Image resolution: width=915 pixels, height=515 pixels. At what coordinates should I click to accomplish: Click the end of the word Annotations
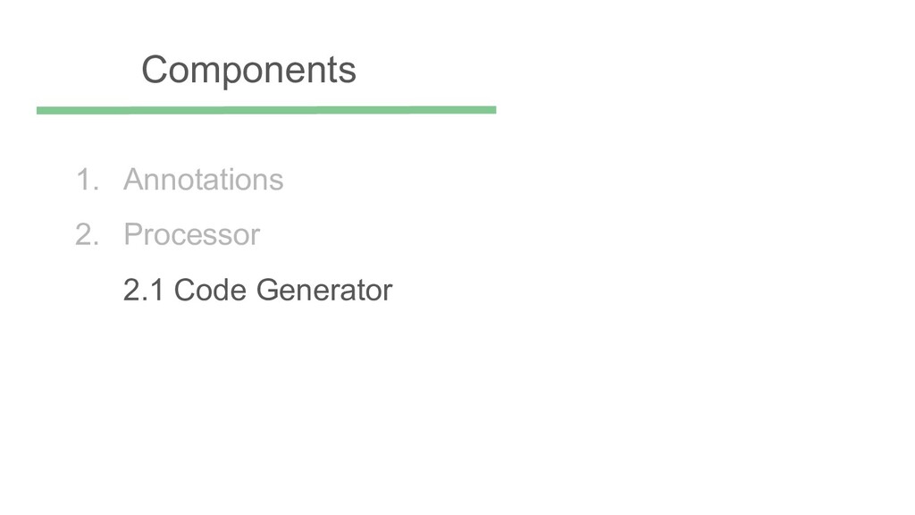point(277,181)
